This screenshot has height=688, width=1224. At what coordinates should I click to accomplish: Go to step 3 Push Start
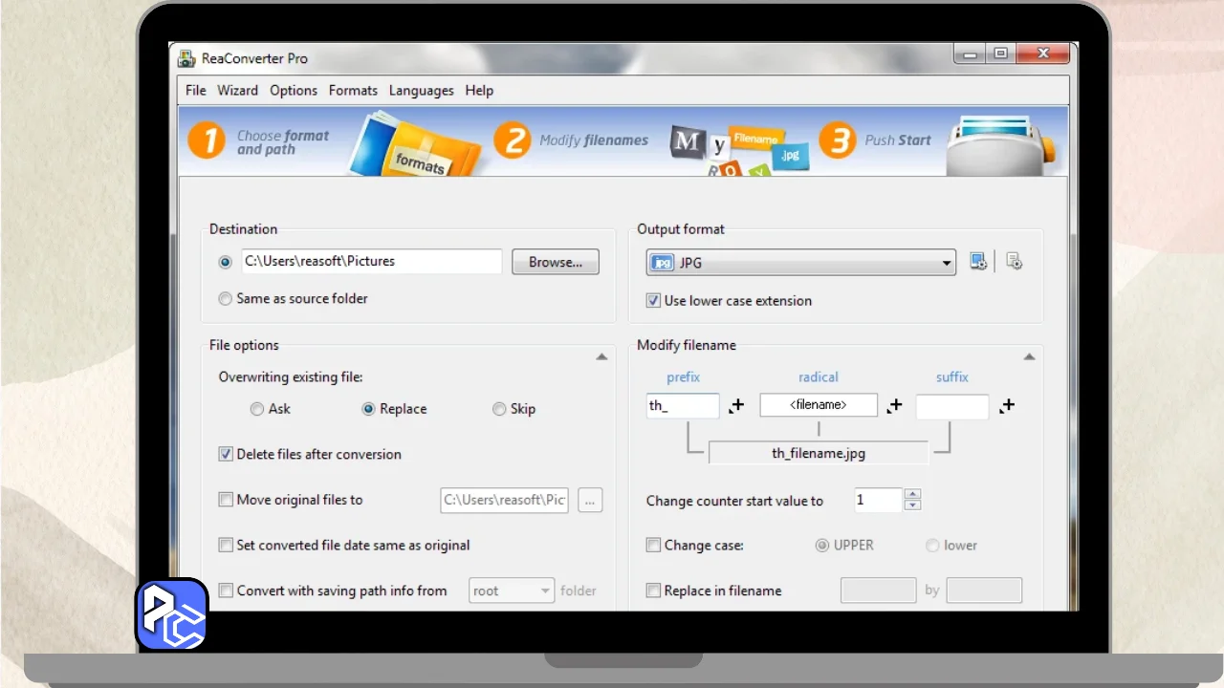pos(875,140)
